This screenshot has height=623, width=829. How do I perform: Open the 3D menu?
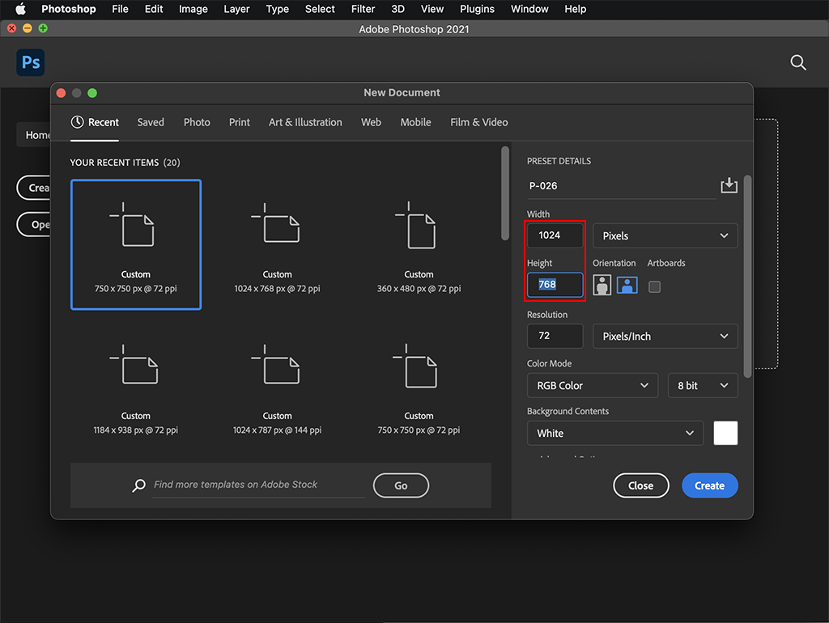pyautogui.click(x=397, y=9)
